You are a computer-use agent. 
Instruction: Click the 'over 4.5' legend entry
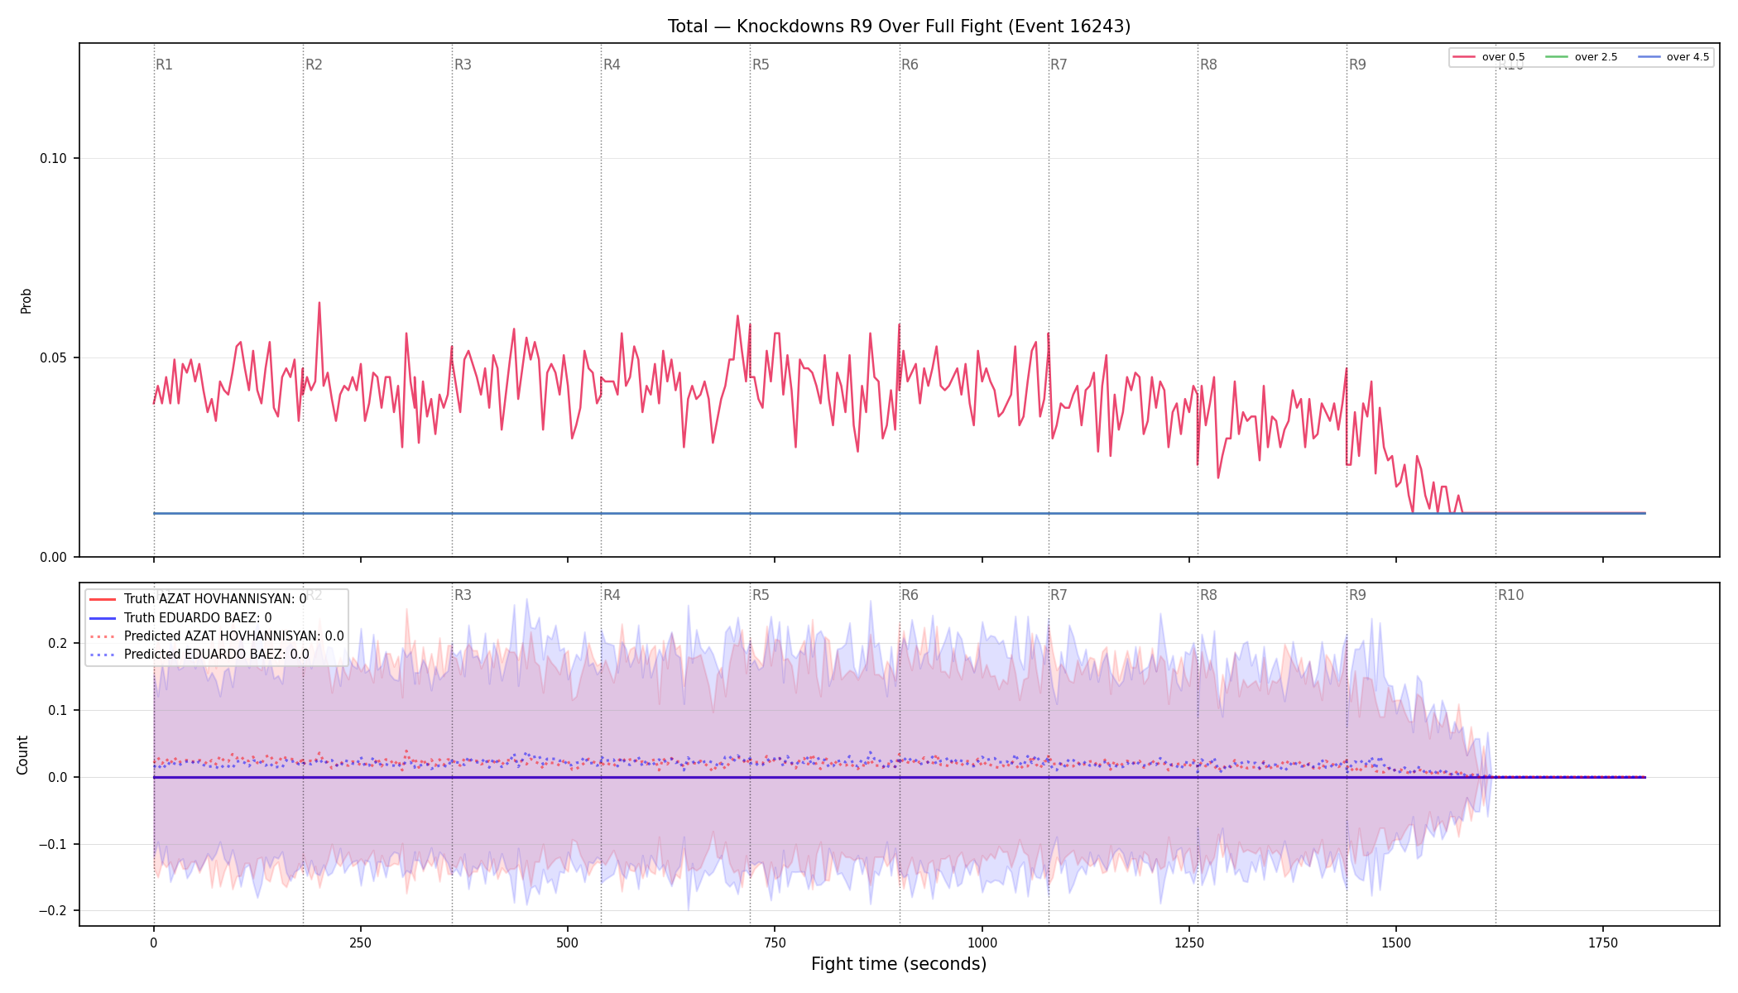pos(1673,57)
